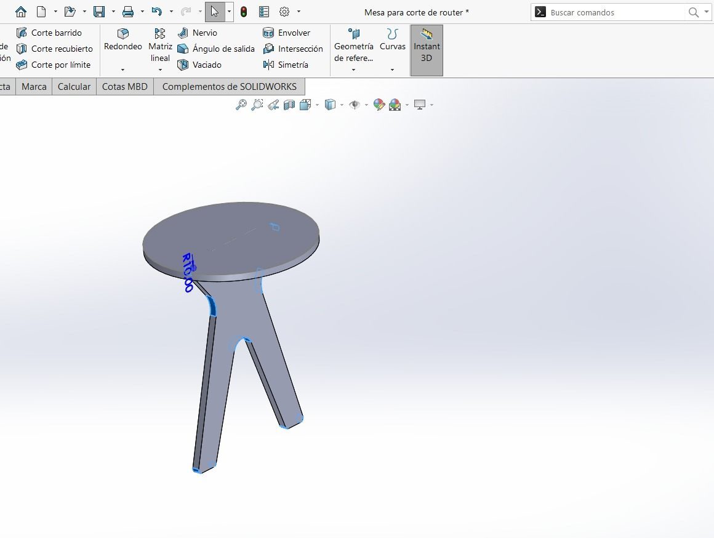Go to the Home welcome icon

tap(20, 12)
